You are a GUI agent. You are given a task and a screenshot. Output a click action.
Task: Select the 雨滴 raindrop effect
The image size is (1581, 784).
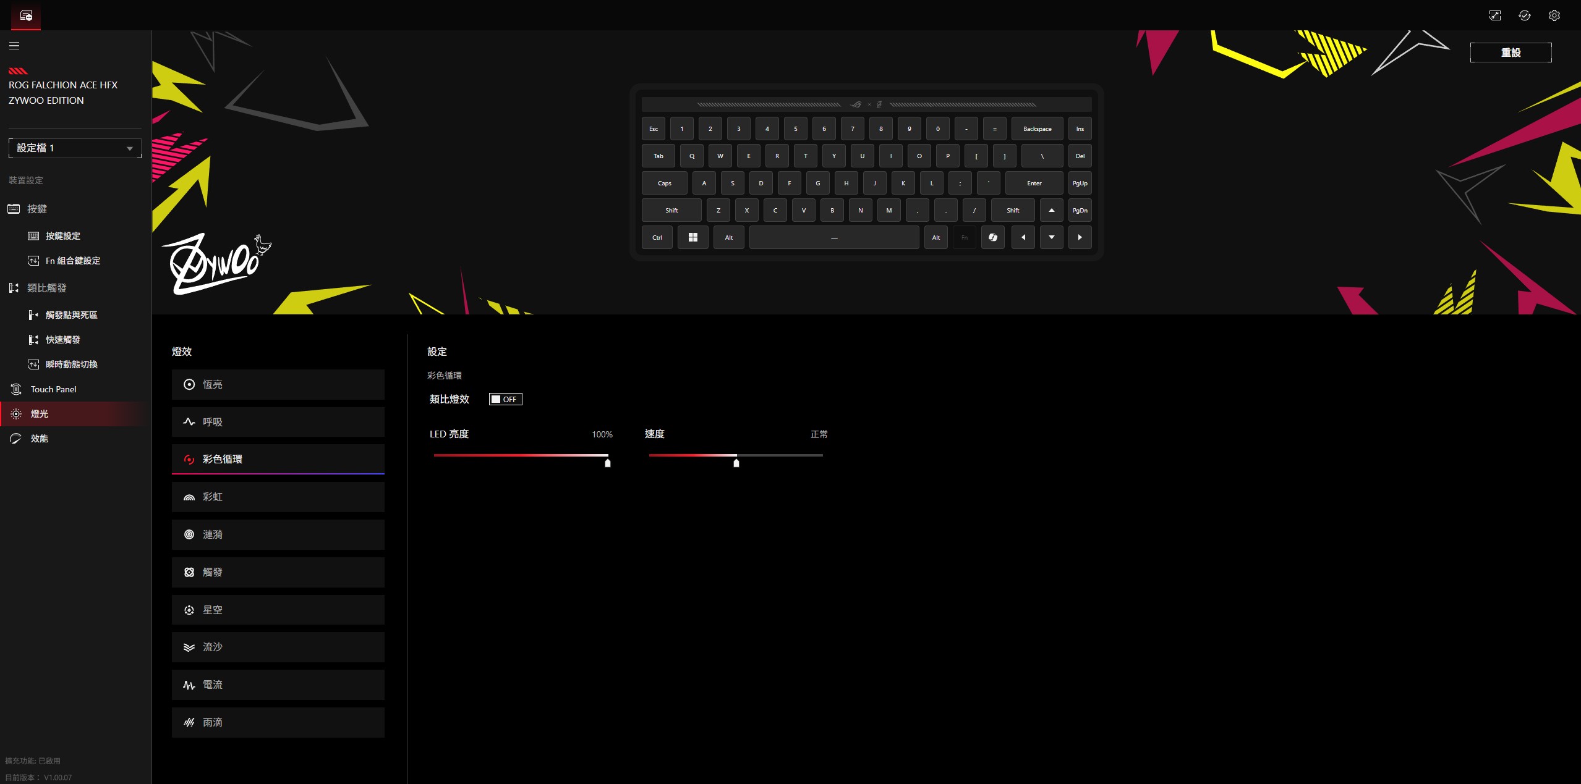click(278, 723)
